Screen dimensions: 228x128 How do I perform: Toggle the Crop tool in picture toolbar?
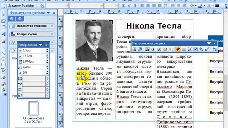(x=178, y=49)
